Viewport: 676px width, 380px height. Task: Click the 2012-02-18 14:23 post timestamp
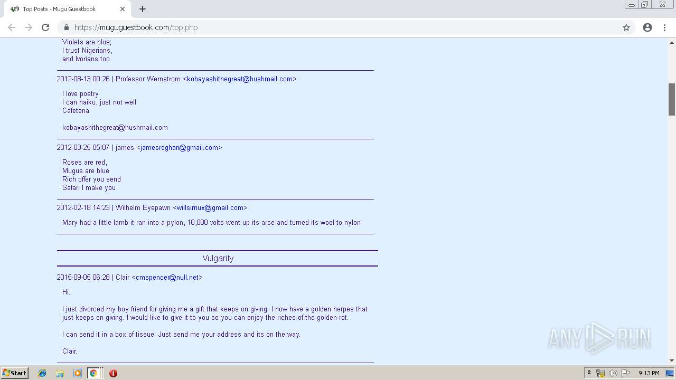[x=83, y=207]
